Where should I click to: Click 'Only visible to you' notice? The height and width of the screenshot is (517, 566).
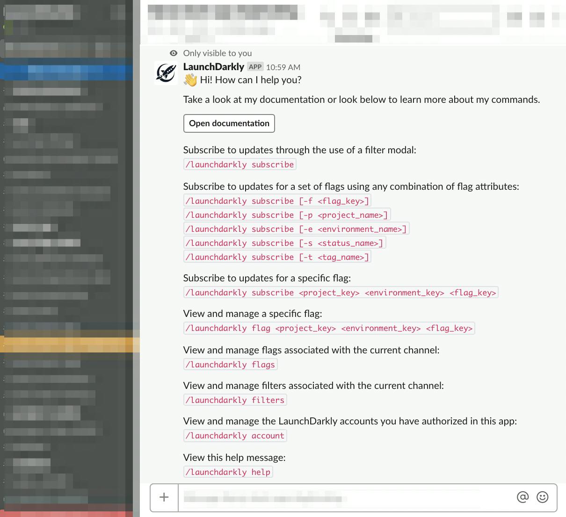point(218,53)
